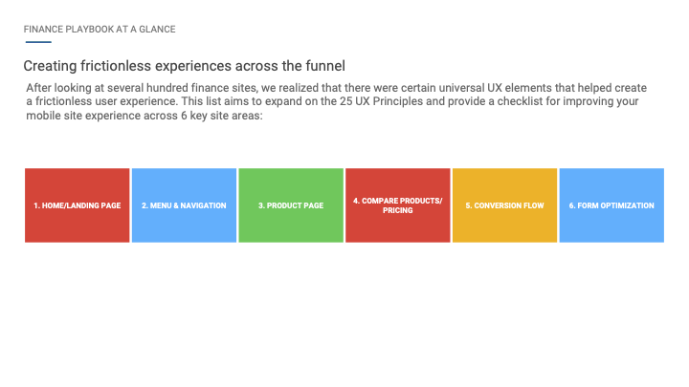Screen dimensions: 689x387
Task: Click the word 'After' starting the paragraph
Action: click(38, 88)
